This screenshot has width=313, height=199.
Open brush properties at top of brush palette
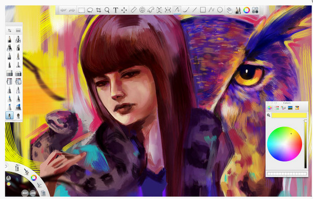click(x=9, y=30)
